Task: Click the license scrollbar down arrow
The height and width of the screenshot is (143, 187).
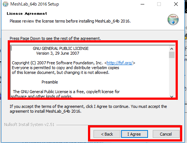Action: click(x=172, y=96)
